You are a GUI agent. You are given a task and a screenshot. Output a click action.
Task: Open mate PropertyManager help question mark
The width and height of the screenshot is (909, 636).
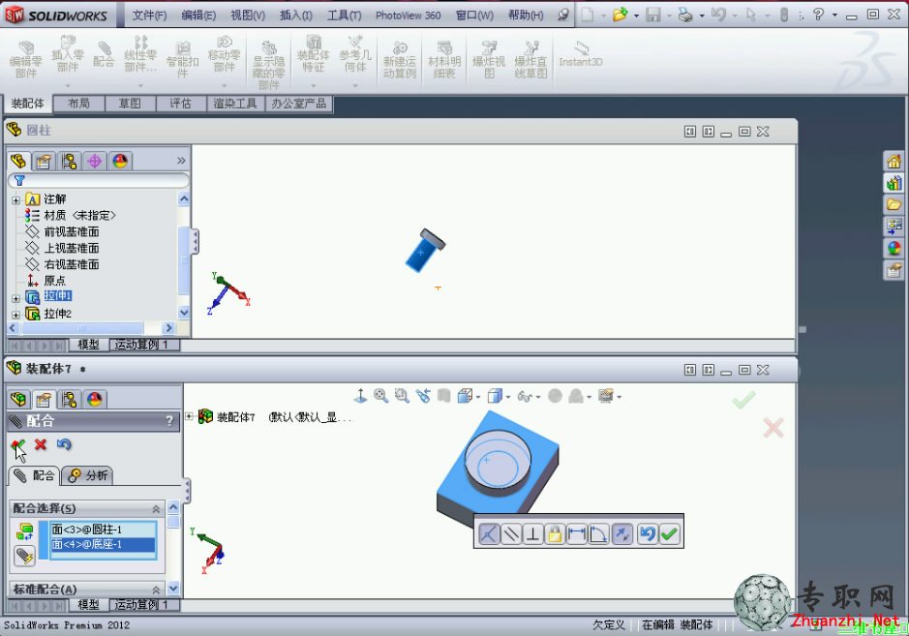click(x=169, y=421)
